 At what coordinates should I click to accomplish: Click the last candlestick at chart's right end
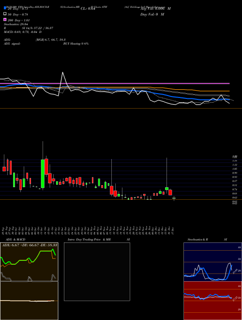click(x=174, y=198)
